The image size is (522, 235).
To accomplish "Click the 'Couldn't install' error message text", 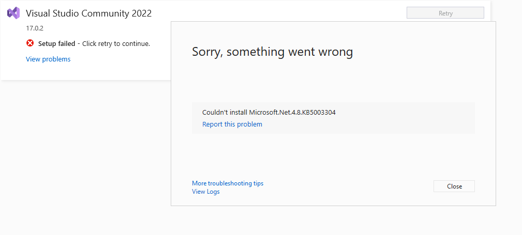I will pyautogui.click(x=225, y=113).
